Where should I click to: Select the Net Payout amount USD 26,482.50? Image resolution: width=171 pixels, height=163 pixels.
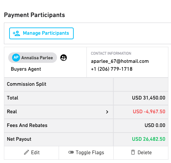(149, 139)
